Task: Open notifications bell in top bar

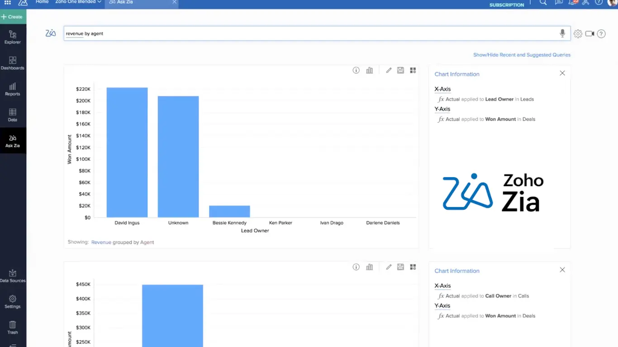Action: pos(573,2)
